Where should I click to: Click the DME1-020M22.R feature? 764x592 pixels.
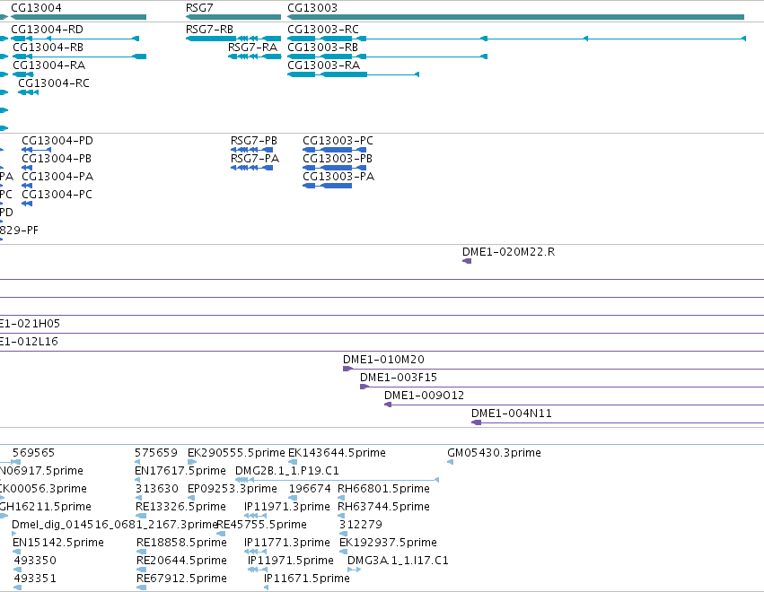pyautogui.click(x=467, y=261)
